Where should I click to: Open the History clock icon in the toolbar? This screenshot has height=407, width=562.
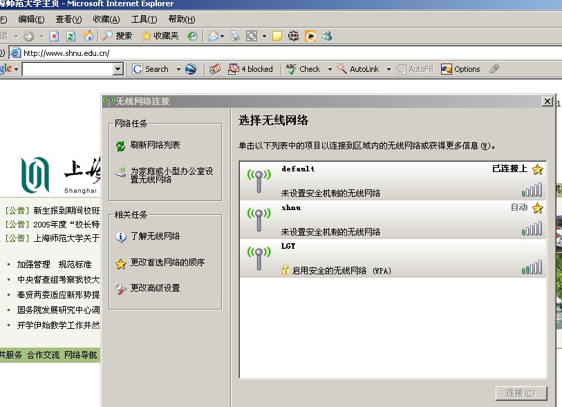tap(192, 36)
